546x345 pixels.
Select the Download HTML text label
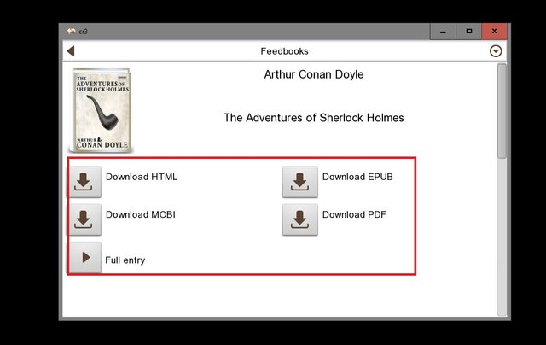click(x=142, y=177)
